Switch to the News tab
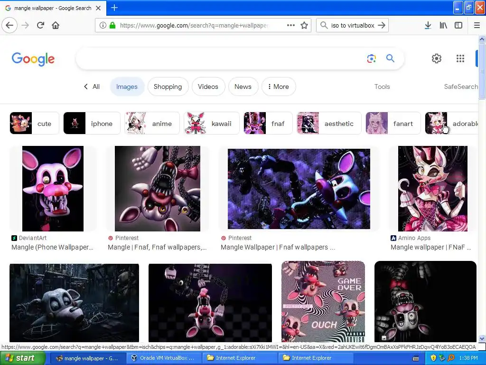486x365 pixels. click(243, 86)
